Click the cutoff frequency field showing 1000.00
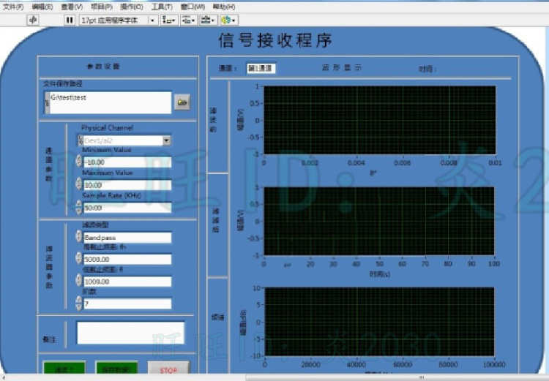Screen dimensions: 549x381 (x=127, y=282)
